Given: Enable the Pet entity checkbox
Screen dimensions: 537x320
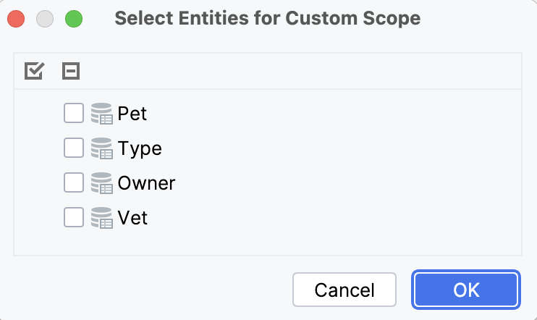Looking at the screenshot, I should click(74, 114).
